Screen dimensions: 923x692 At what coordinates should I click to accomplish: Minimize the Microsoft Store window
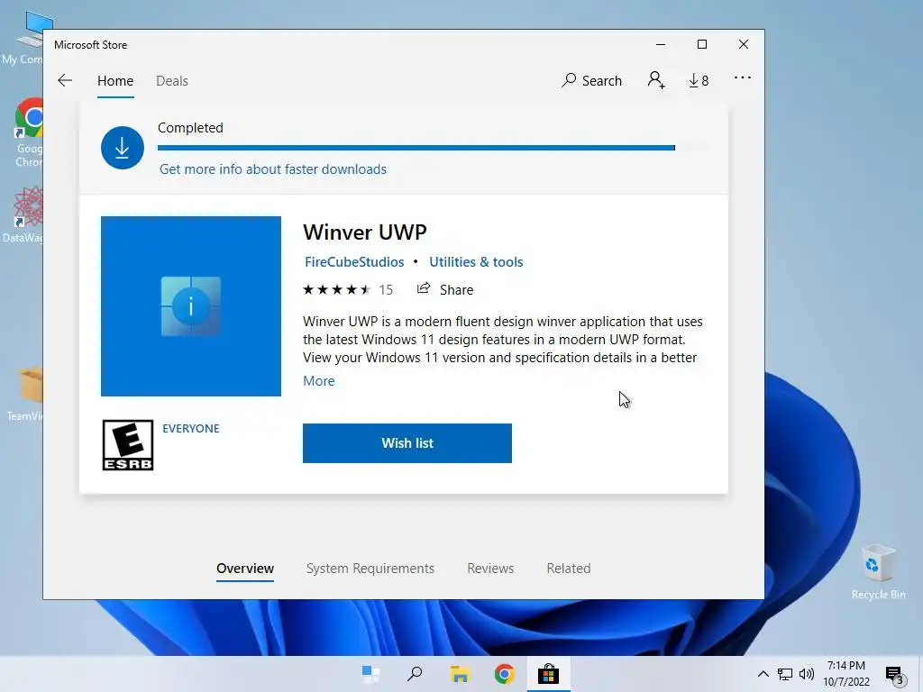661,45
